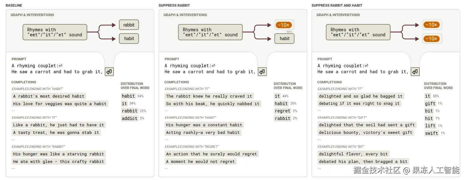Toggle lower -10× badge in Suppress Rabbit and Habit graph
This screenshot has height=180, width=465.
[432, 39]
